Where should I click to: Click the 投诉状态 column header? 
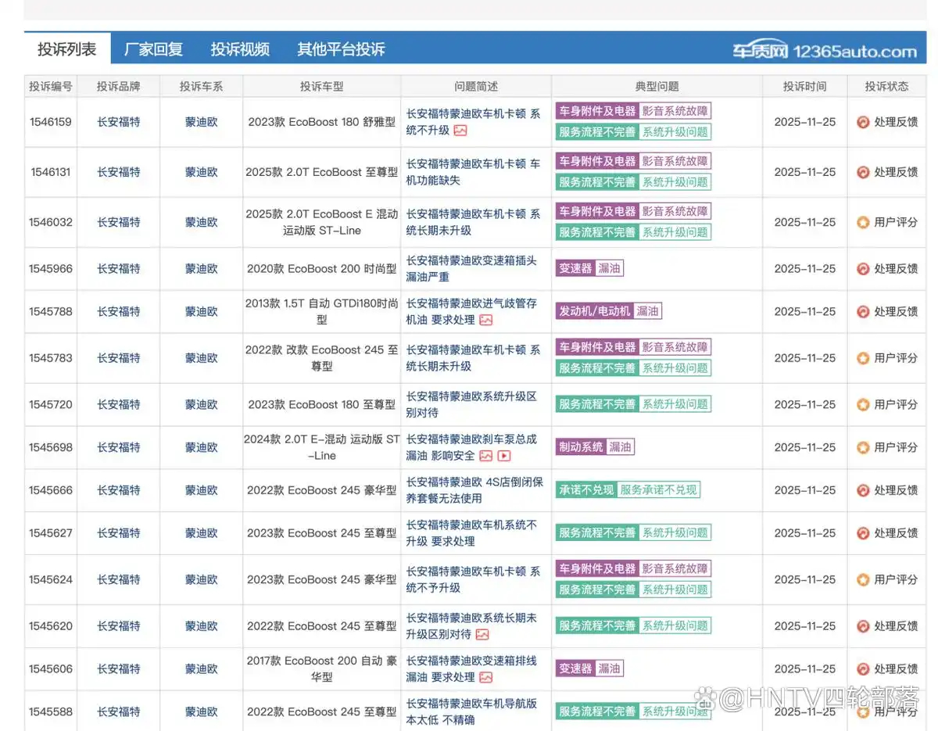coord(887,86)
